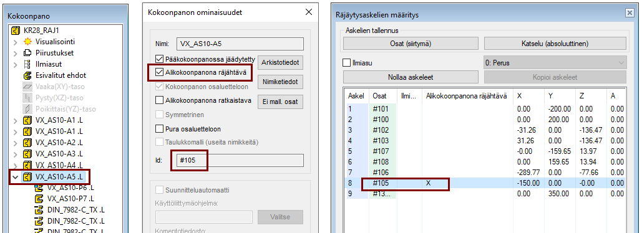Click the VX_AS10-A2 .L assembly icon
The width and height of the screenshot is (642, 233).
(x=27, y=143)
